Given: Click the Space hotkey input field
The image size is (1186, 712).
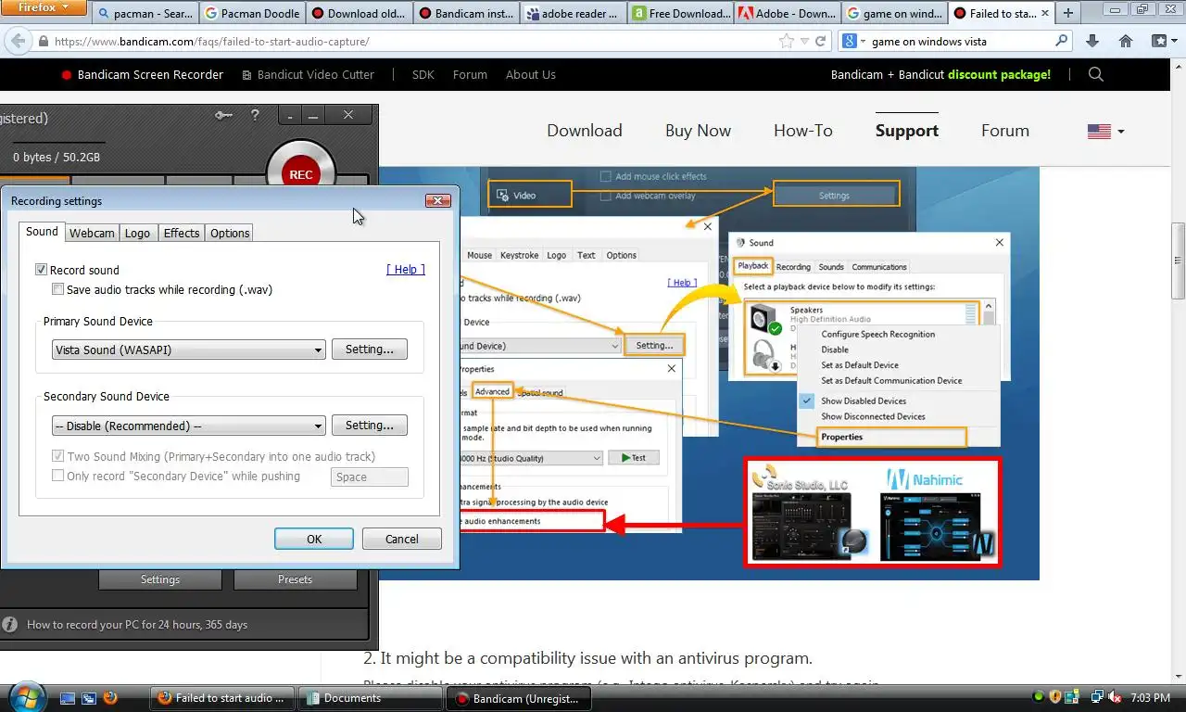Looking at the screenshot, I should click(x=370, y=477).
